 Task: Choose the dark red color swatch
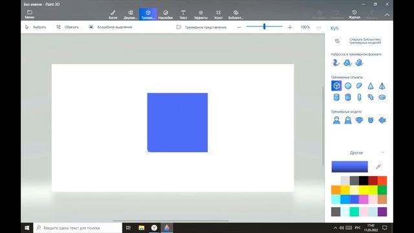373,181
